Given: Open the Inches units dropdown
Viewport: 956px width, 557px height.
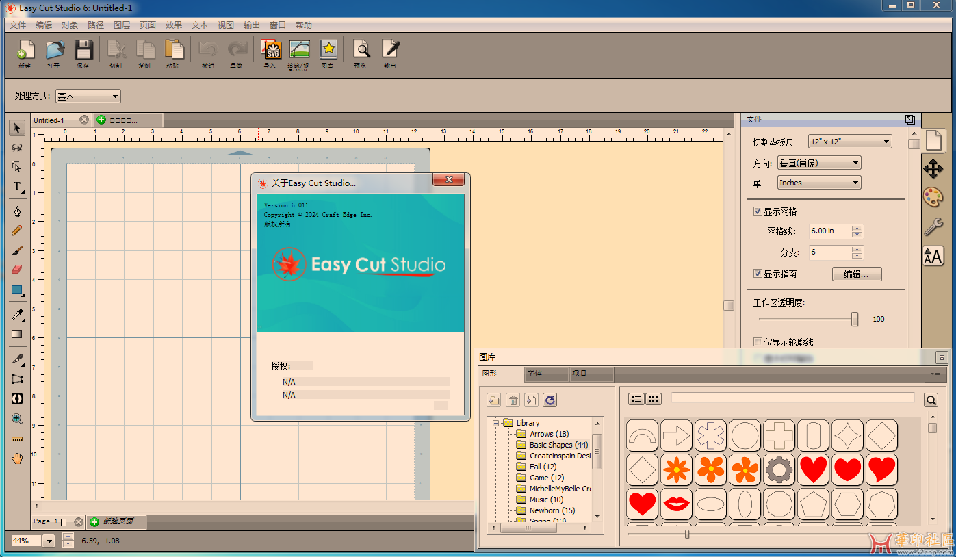Looking at the screenshot, I should point(819,183).
